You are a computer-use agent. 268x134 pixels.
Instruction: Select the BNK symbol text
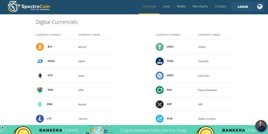tap(50, 104)
